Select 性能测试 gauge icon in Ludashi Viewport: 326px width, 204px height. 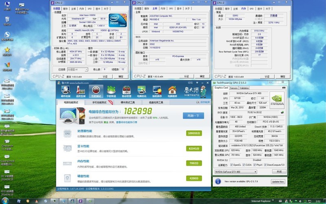[96, 91]
